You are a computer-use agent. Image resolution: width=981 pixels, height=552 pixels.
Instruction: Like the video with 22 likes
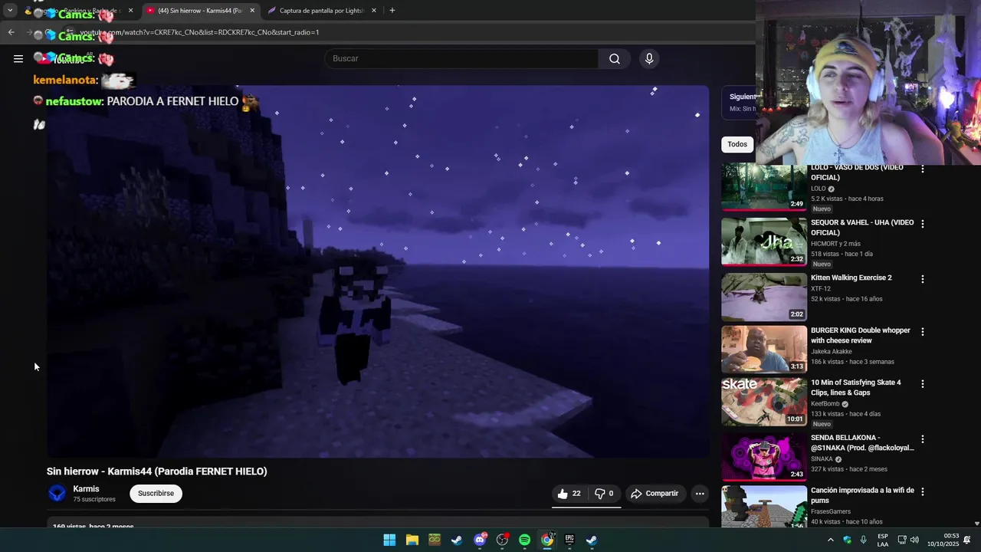click(x=569, y=494)
